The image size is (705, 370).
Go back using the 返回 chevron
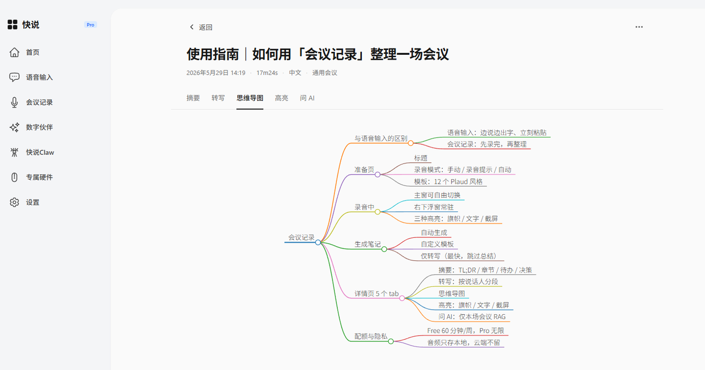[x=192, y=27]
